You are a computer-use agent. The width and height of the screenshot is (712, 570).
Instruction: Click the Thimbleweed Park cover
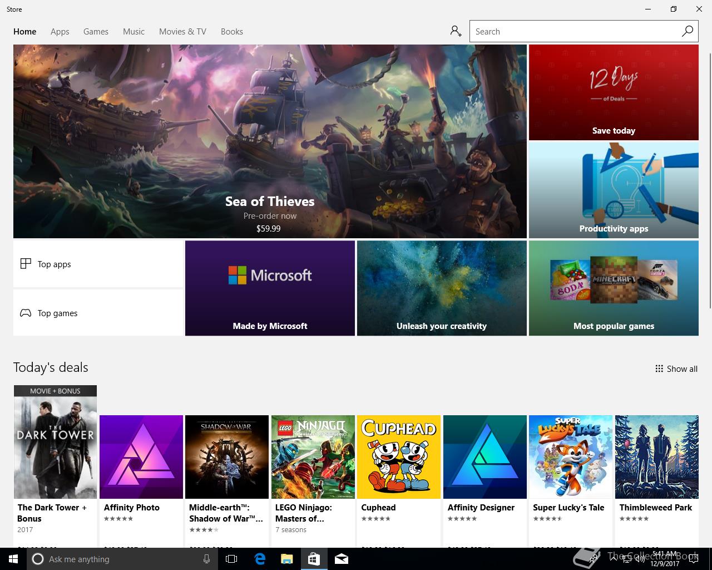tap(657, 457)
